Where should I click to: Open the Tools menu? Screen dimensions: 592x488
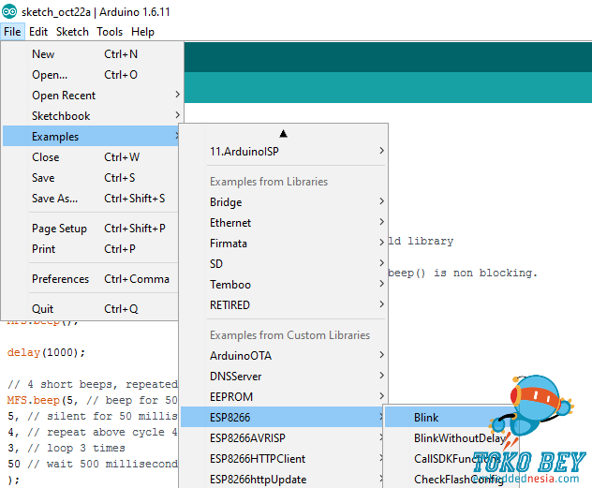click(x=110, y=32)
